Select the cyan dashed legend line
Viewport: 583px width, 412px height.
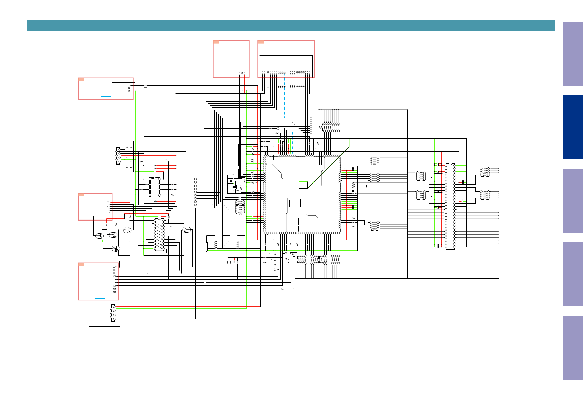coord(165,376)
